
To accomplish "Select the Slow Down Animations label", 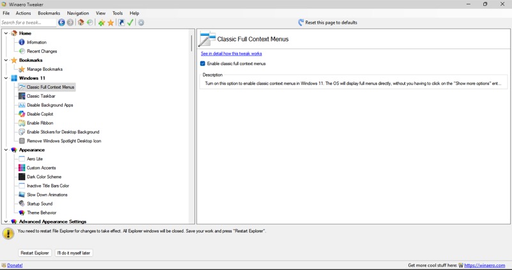I will coord(47,195).
